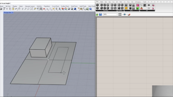Click the New file icon in Rhino toolbar
Image resolution: width=173 pixels, height=97 pixels.
[x=4, y=9]
